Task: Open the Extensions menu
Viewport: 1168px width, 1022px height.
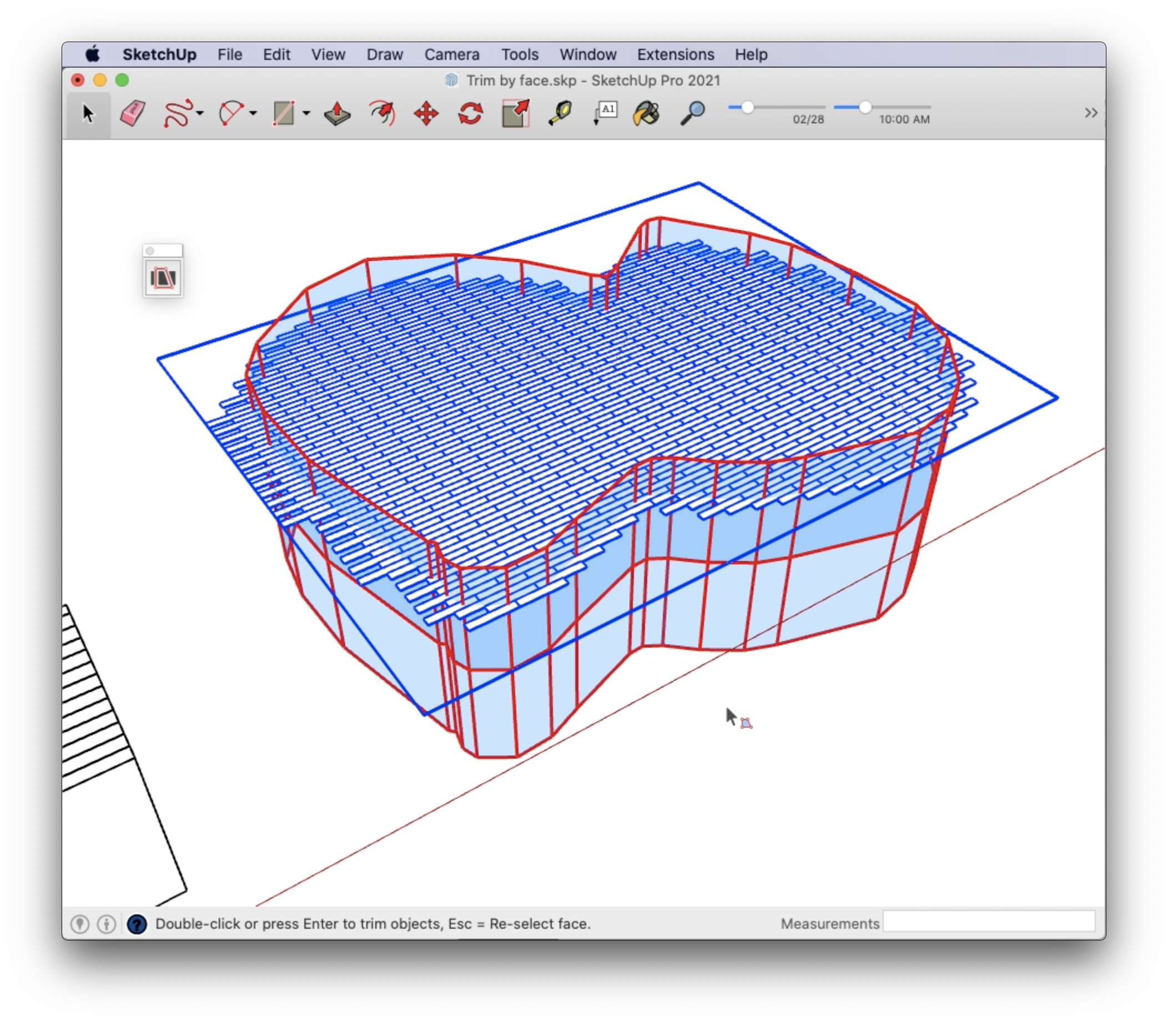Action: point(675,55)
